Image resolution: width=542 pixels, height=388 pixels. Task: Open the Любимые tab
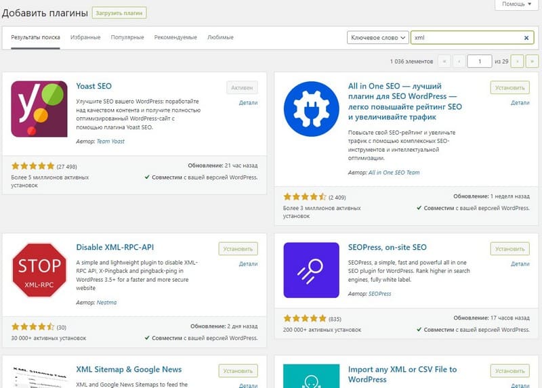tap(220, 37)
